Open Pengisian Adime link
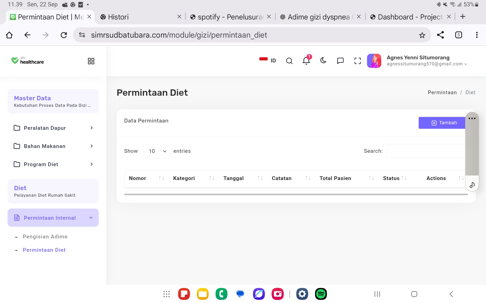The width and height of the screenshot is (486, 303). point(45,237)
